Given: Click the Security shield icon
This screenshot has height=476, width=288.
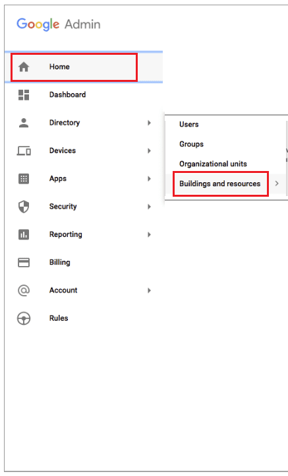Looking at the screenshot, I should coord(24,207).
